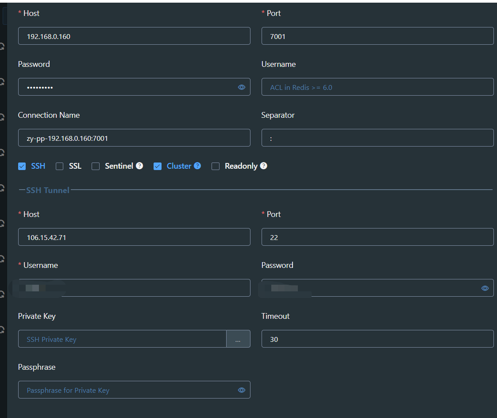This screenshot has width=497, height=418.
Task: Click the SSH Tunnel Username field
Action: coord(134,288)
